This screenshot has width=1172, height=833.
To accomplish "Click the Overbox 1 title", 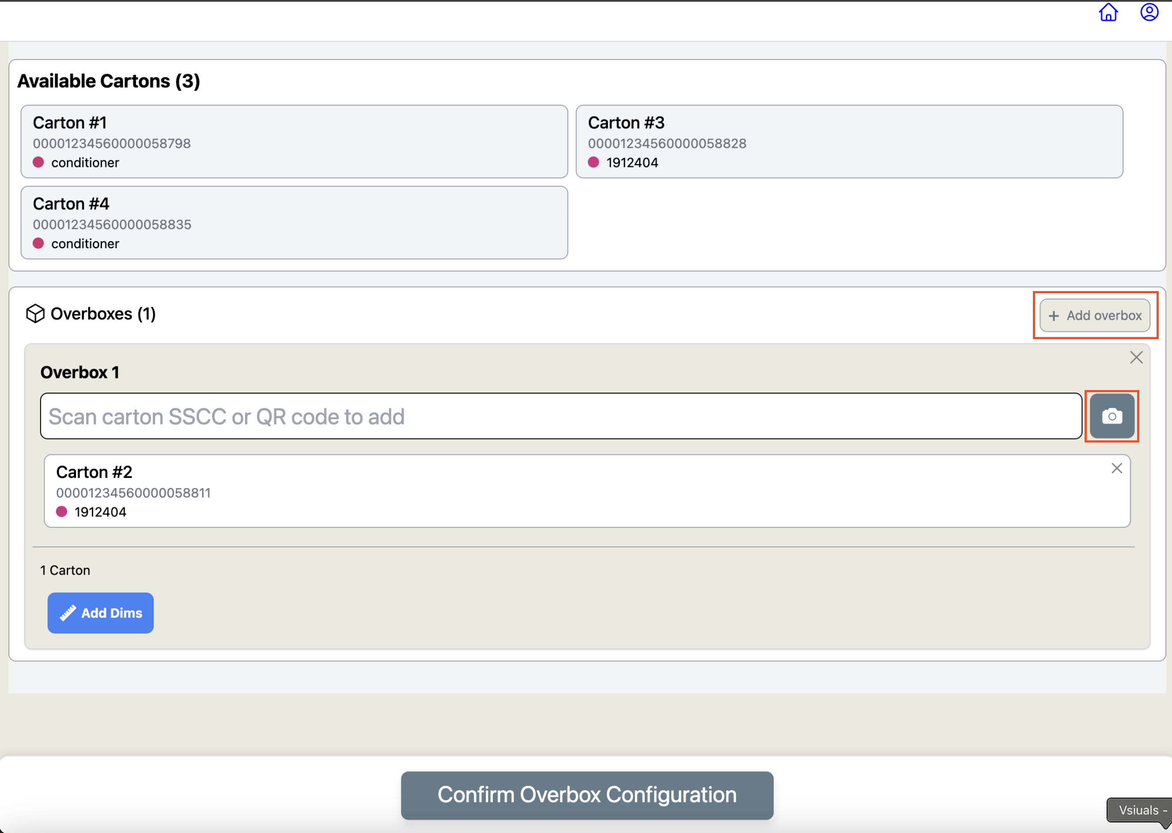I will tap(80, 372).
